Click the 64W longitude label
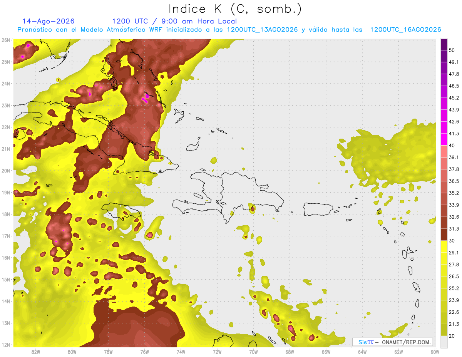 (362, 351)
